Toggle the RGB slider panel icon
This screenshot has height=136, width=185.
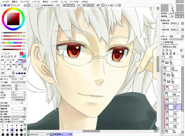point(5,5)
